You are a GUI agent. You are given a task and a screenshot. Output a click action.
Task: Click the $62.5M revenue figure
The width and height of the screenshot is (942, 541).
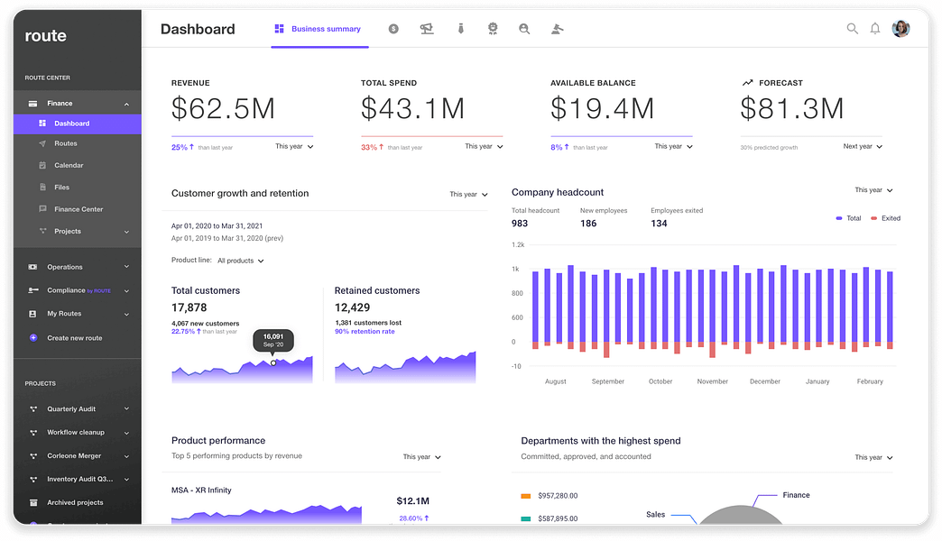pos(223,109)
